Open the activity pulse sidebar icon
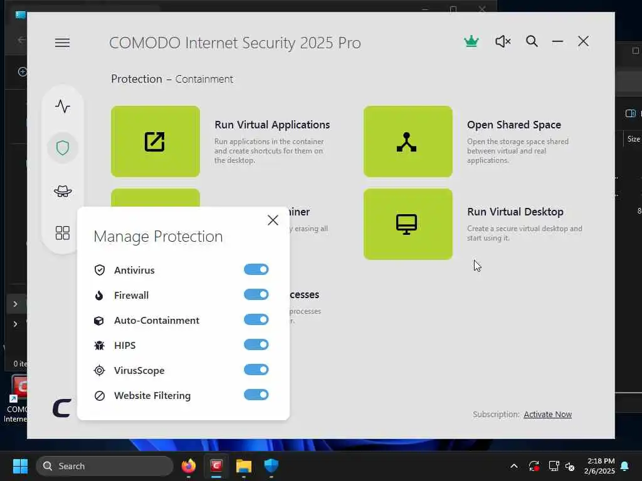Screen dimensions: 642x481 pyautogui.click(x=63, y=106)
